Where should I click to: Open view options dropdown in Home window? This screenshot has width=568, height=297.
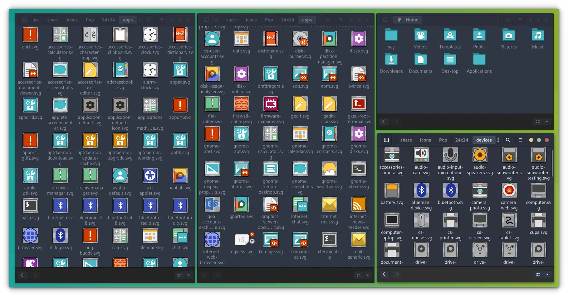point(547,122)
